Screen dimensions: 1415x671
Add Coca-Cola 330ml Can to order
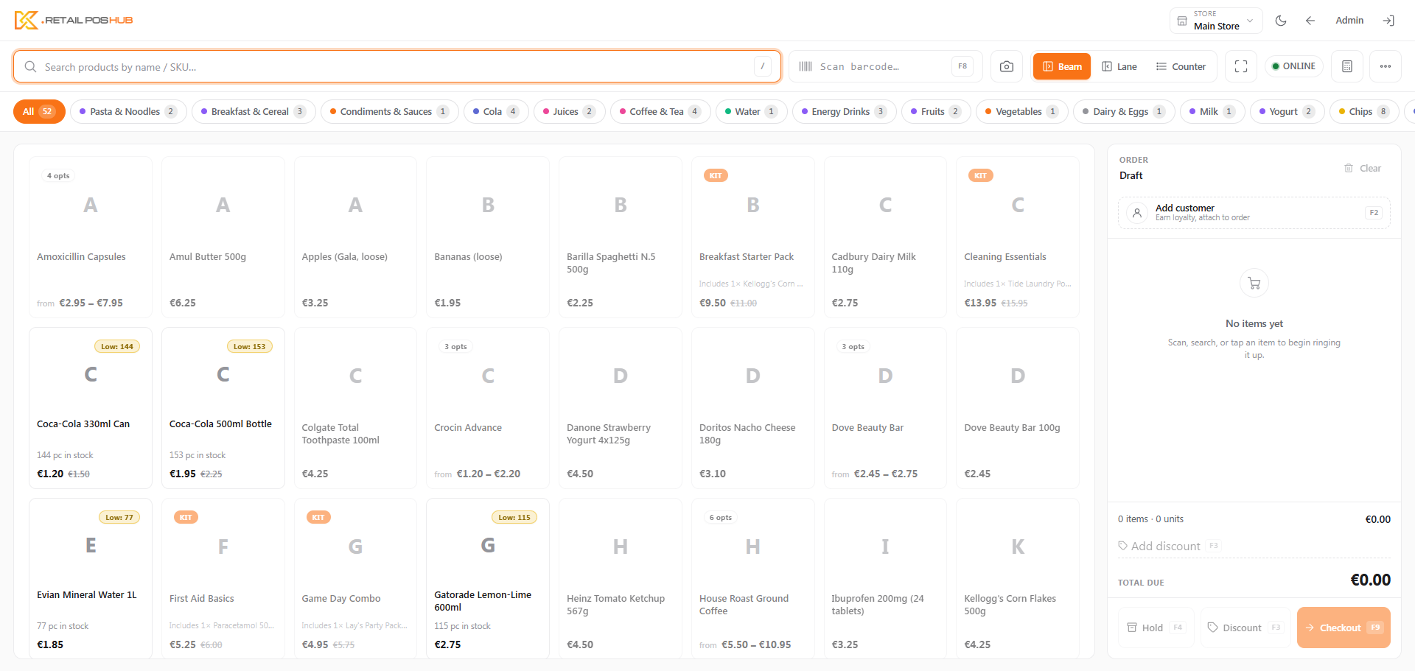coord(91,408)
